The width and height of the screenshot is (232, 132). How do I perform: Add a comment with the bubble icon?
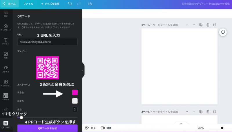pyautogui.click(x=223, y=32)
